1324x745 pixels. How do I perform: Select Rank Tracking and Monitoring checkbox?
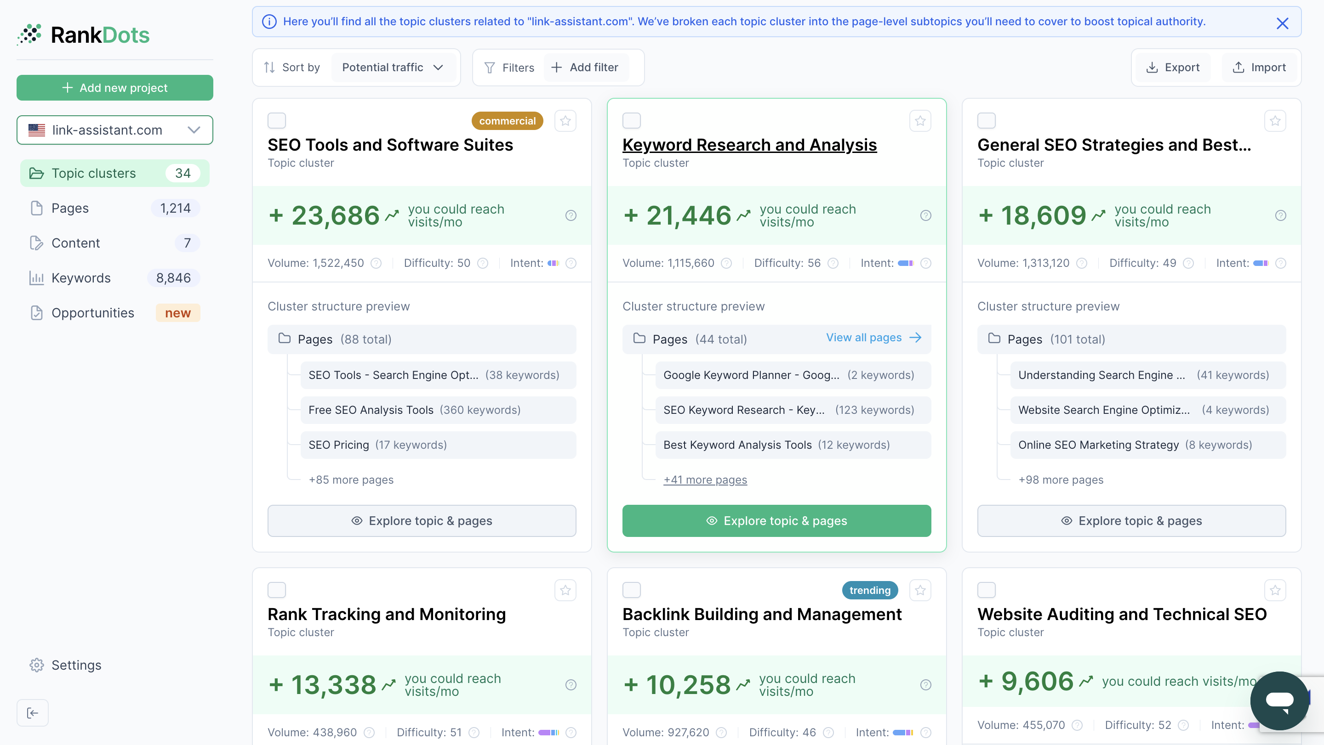[x=276, y=590]
